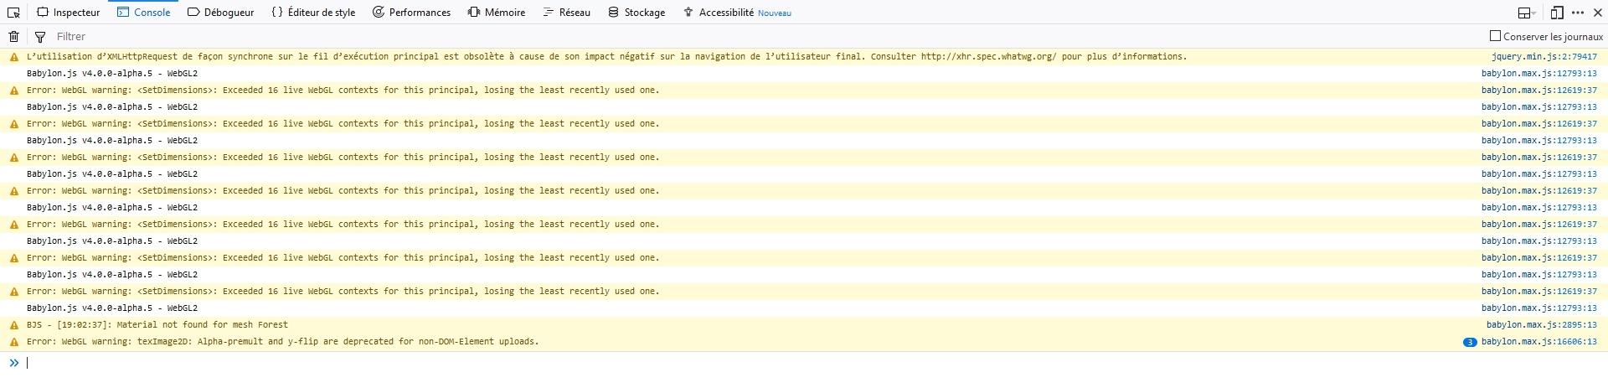Switch to the Réseau tab

(566, 13)
